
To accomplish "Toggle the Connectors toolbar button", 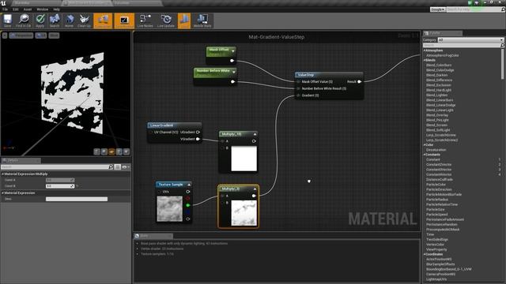I will [103, 21].
